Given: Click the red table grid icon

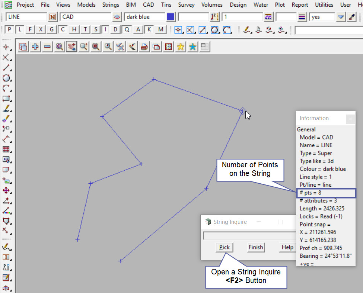Looking at the screenshot, I should click(x=6, y=149).
